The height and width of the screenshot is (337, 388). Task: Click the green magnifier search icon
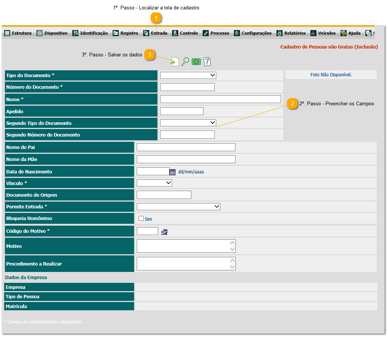click(x=185, y=62)
